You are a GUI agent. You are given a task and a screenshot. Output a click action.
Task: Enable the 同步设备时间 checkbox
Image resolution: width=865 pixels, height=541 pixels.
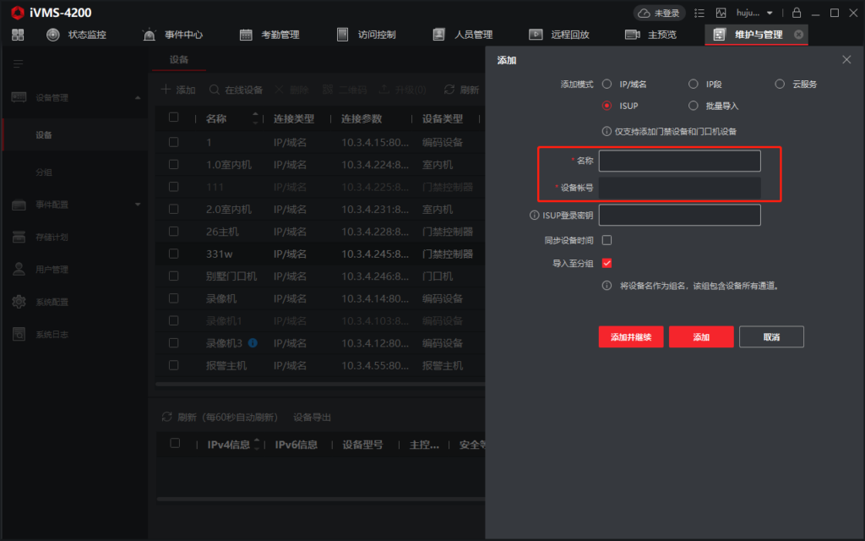[607, 240]
